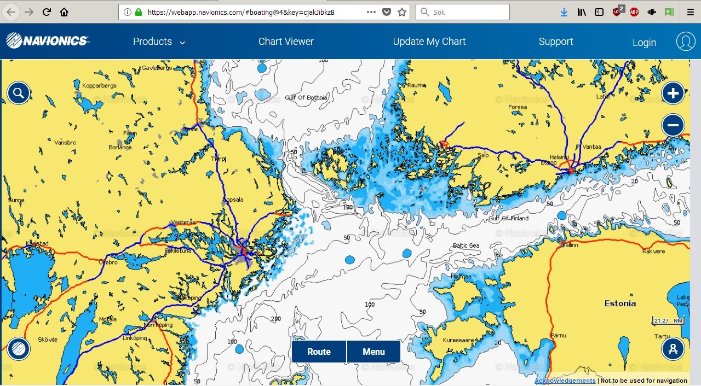Viewport: 701px width, 386px height.
Task: Click the Route button
Action: pyautogui.click(x=319, y=352)
